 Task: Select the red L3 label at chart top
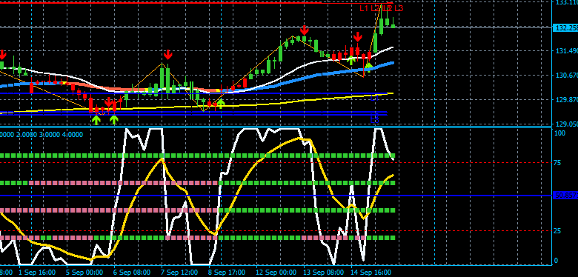399,8
